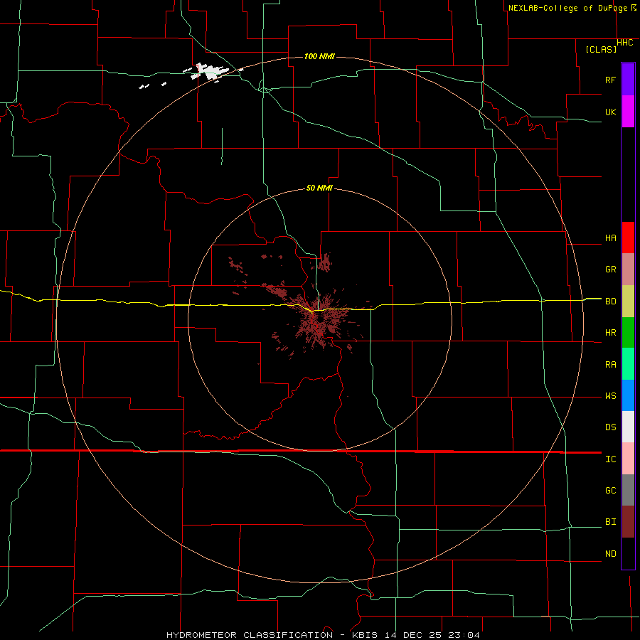The height and width of the screenshot is (640, 640).
Task: Click the GR legend label
Action: pyautogui.click(x=610, y=270)
